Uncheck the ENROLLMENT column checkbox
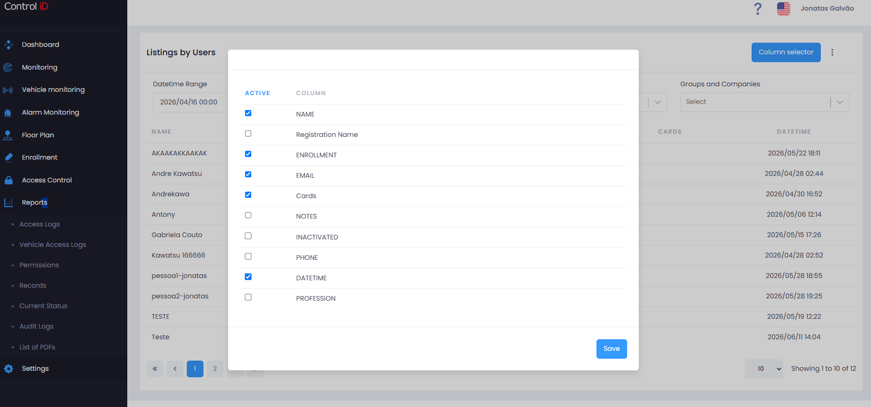871x407 pixels. click(248, 154)
